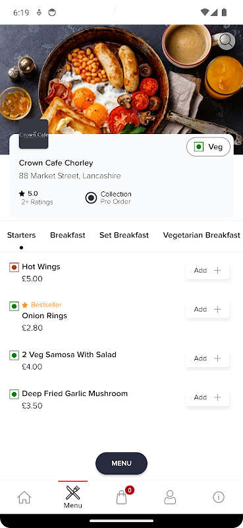Tap the breakfast banner photo
This screenshot has width=243, height=528.
121,79
